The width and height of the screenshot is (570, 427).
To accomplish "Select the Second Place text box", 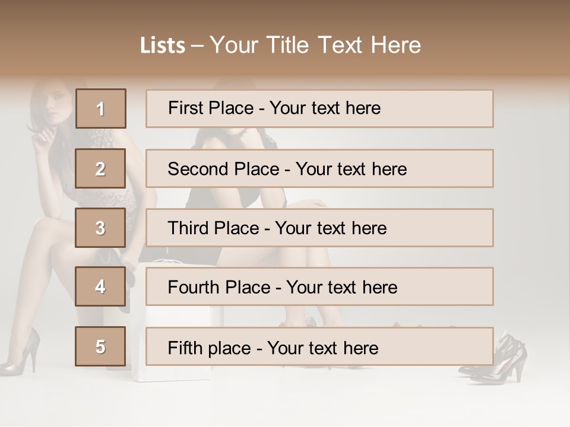I will (319, 168).
